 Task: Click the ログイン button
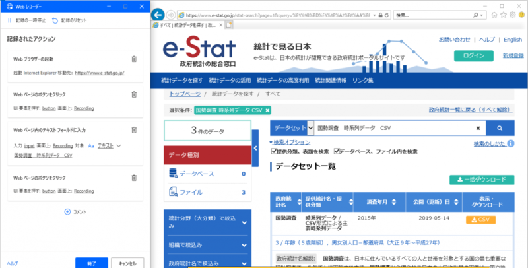pos(474,56)
